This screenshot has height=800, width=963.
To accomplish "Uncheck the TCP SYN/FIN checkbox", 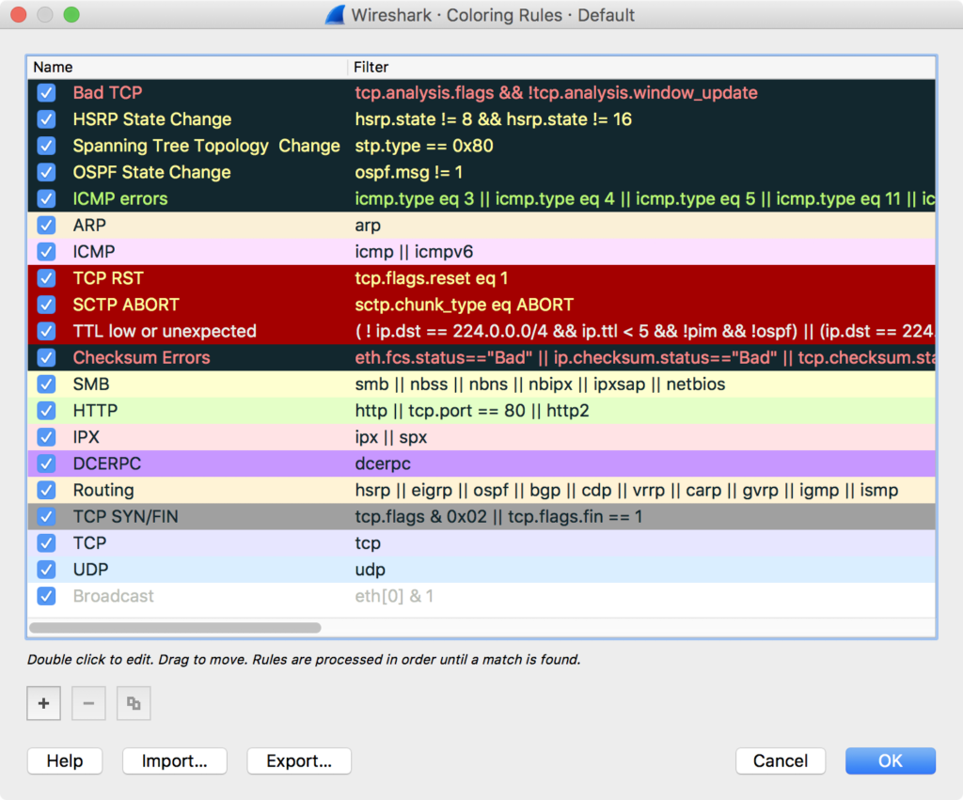I will tap(46, 516).
